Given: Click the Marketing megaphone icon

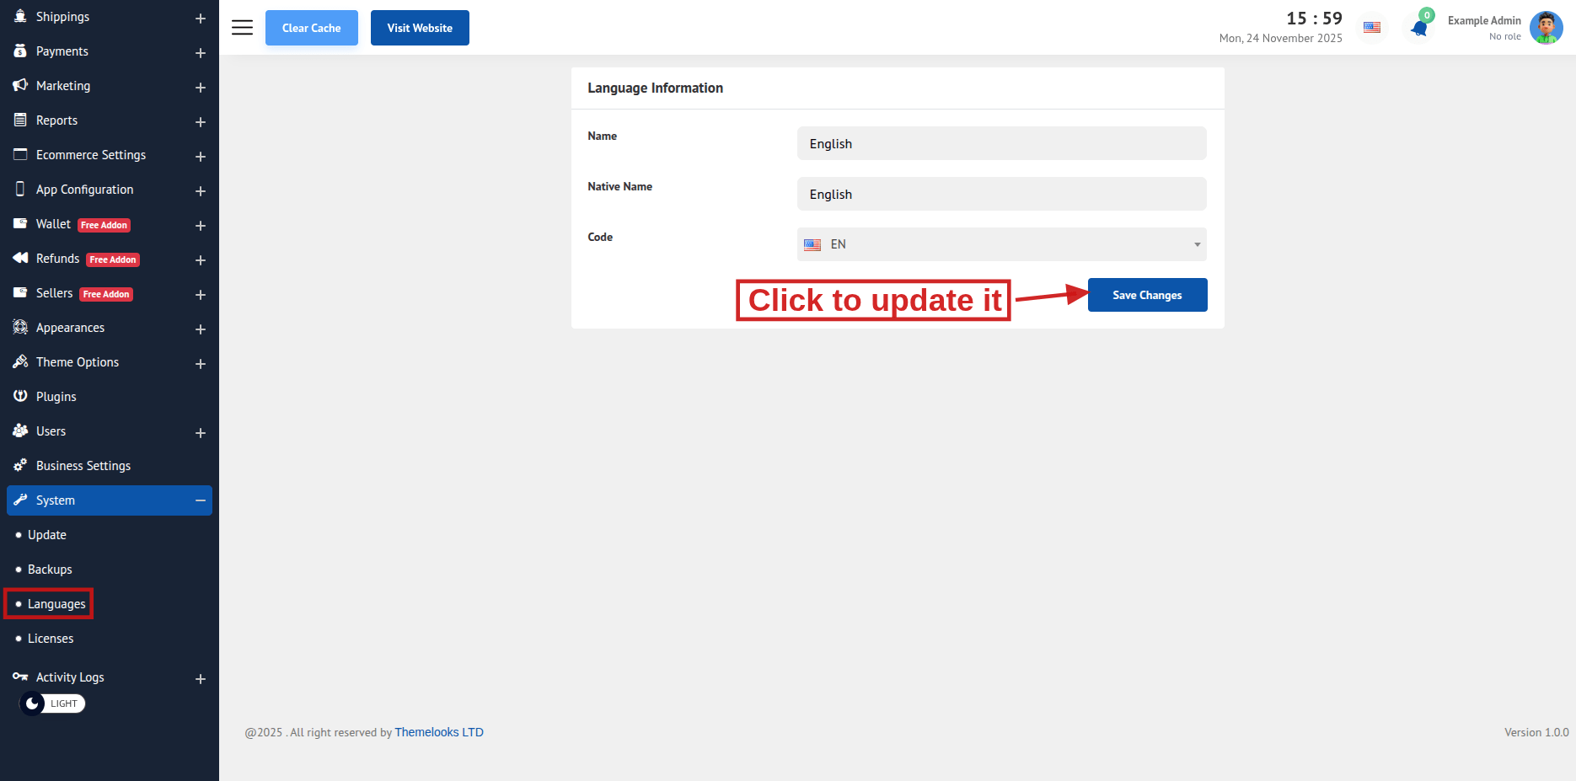Looking at the screenshot, I should point(20,85).
